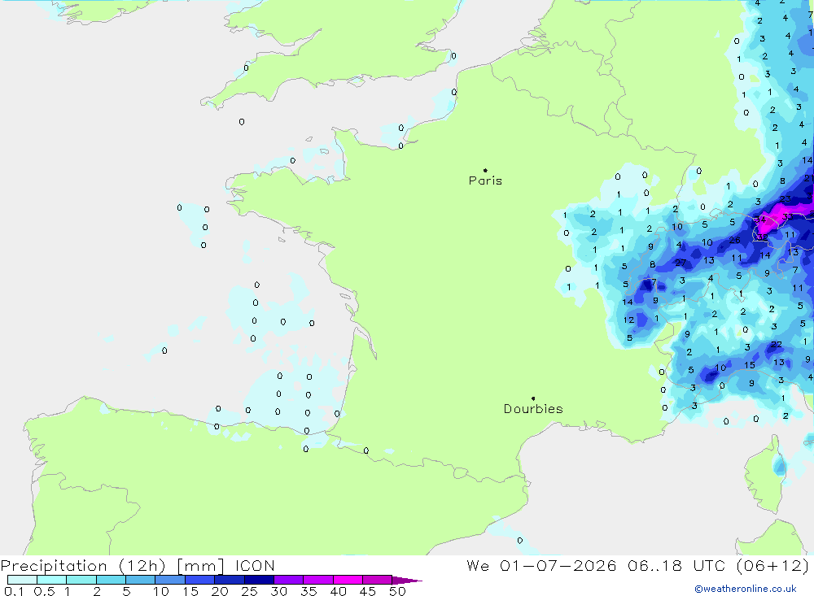Click the precipitation value 33 on map
This screenshot has height=596, width=814.
click(x=787, y=216)
